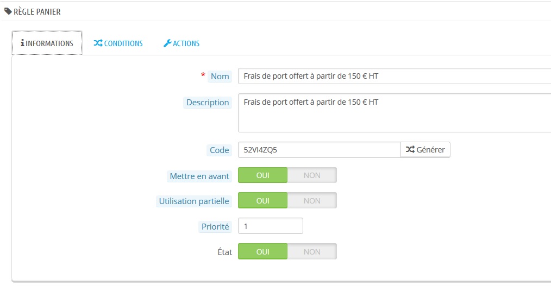The width and height of the screenshot is (551, 286).
Task: Click the Description label
Action: tap(208, 103)
